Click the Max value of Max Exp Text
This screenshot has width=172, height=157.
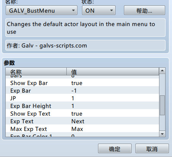[77, 129]
